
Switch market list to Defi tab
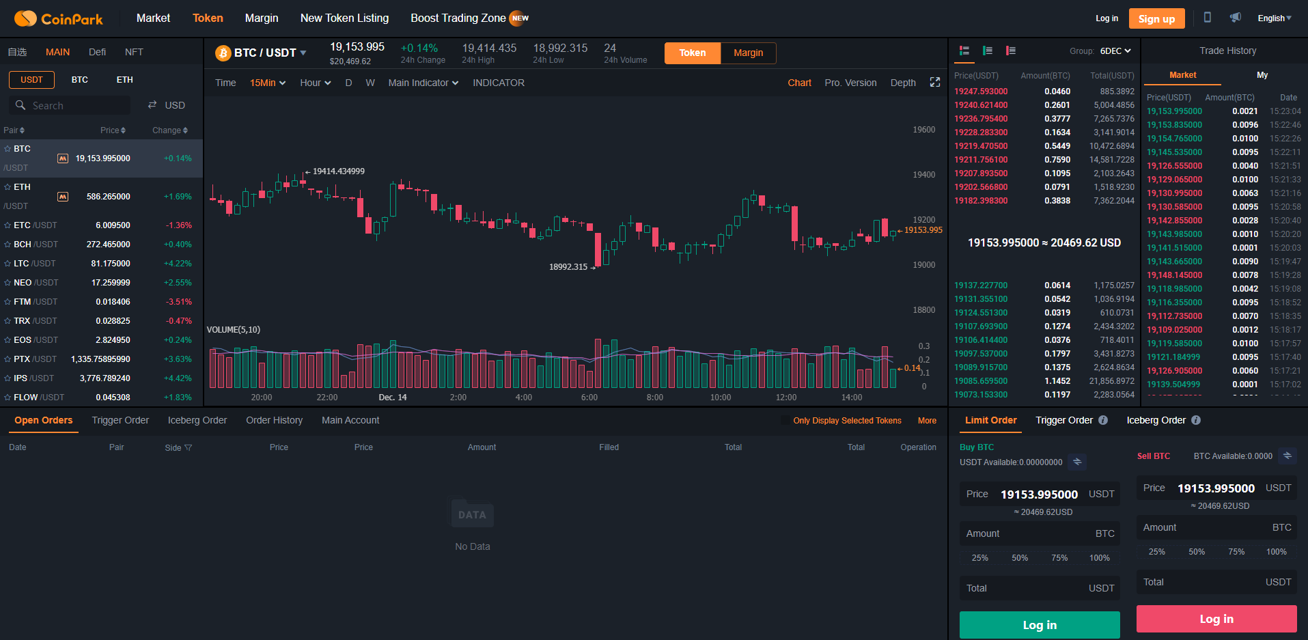[x=97, y=52]
